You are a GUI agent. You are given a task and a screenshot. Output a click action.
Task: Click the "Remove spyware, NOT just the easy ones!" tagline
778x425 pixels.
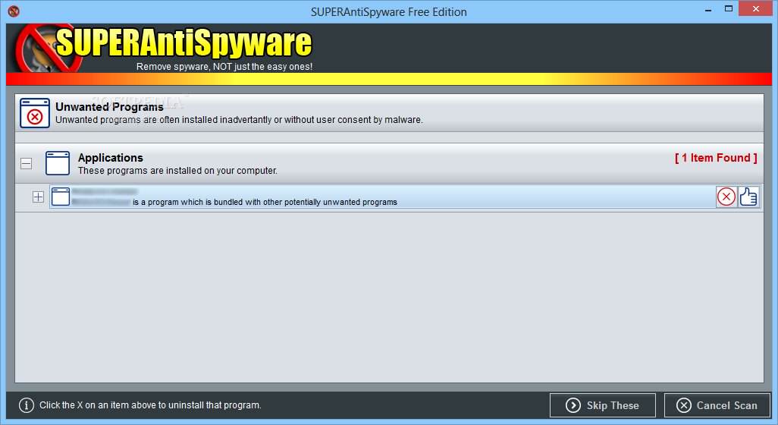pyautogui.click(x=224, y=67)
